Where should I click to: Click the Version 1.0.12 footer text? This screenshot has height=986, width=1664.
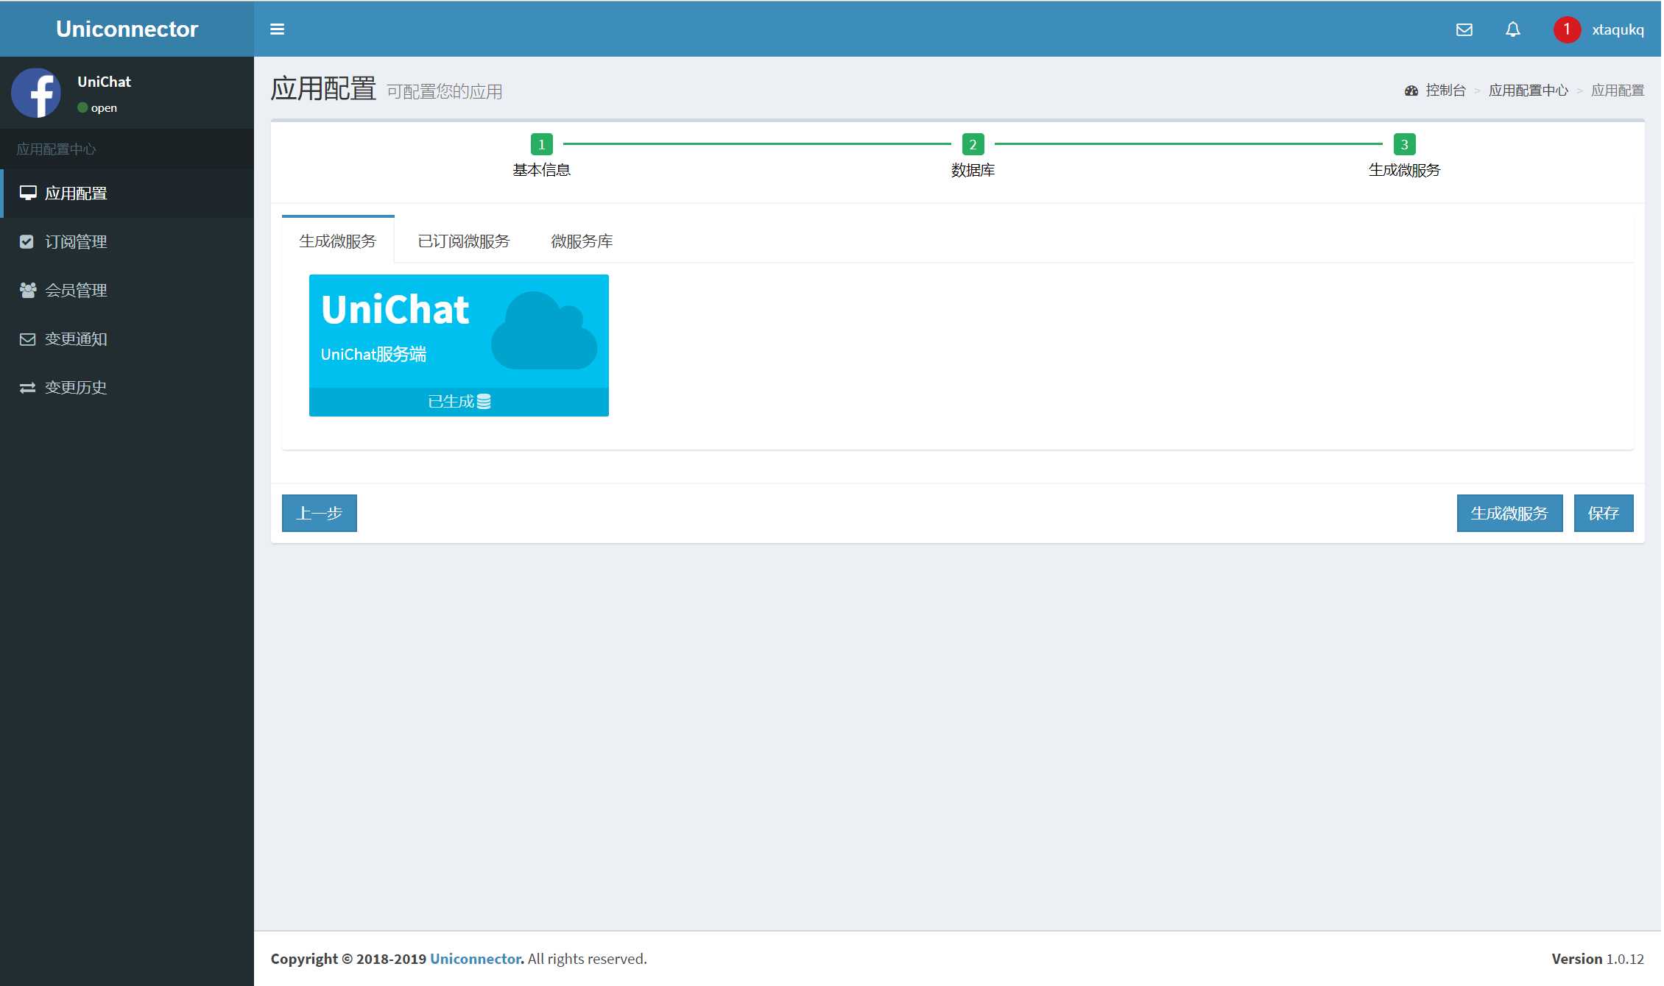click(x=1598, y=959)
